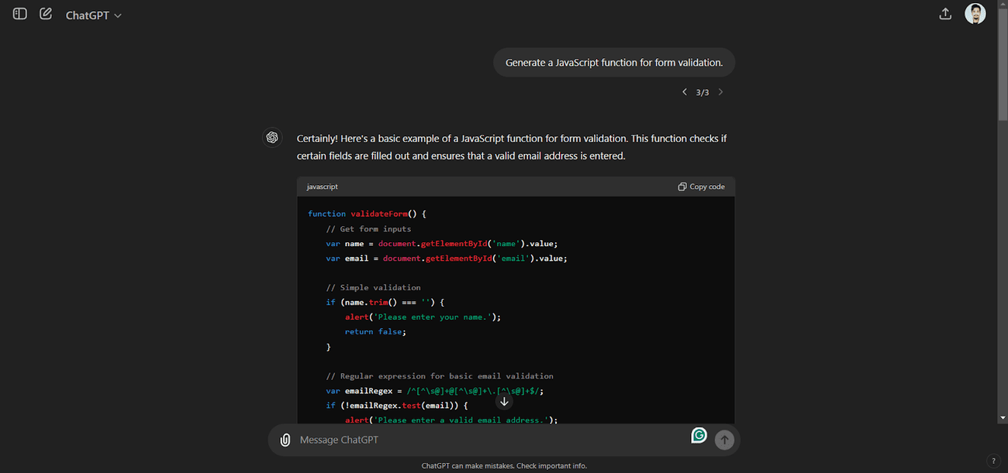Click the 'var name =' code line
The width and height of the screenshot is (1008, 473).
[442, 244]
